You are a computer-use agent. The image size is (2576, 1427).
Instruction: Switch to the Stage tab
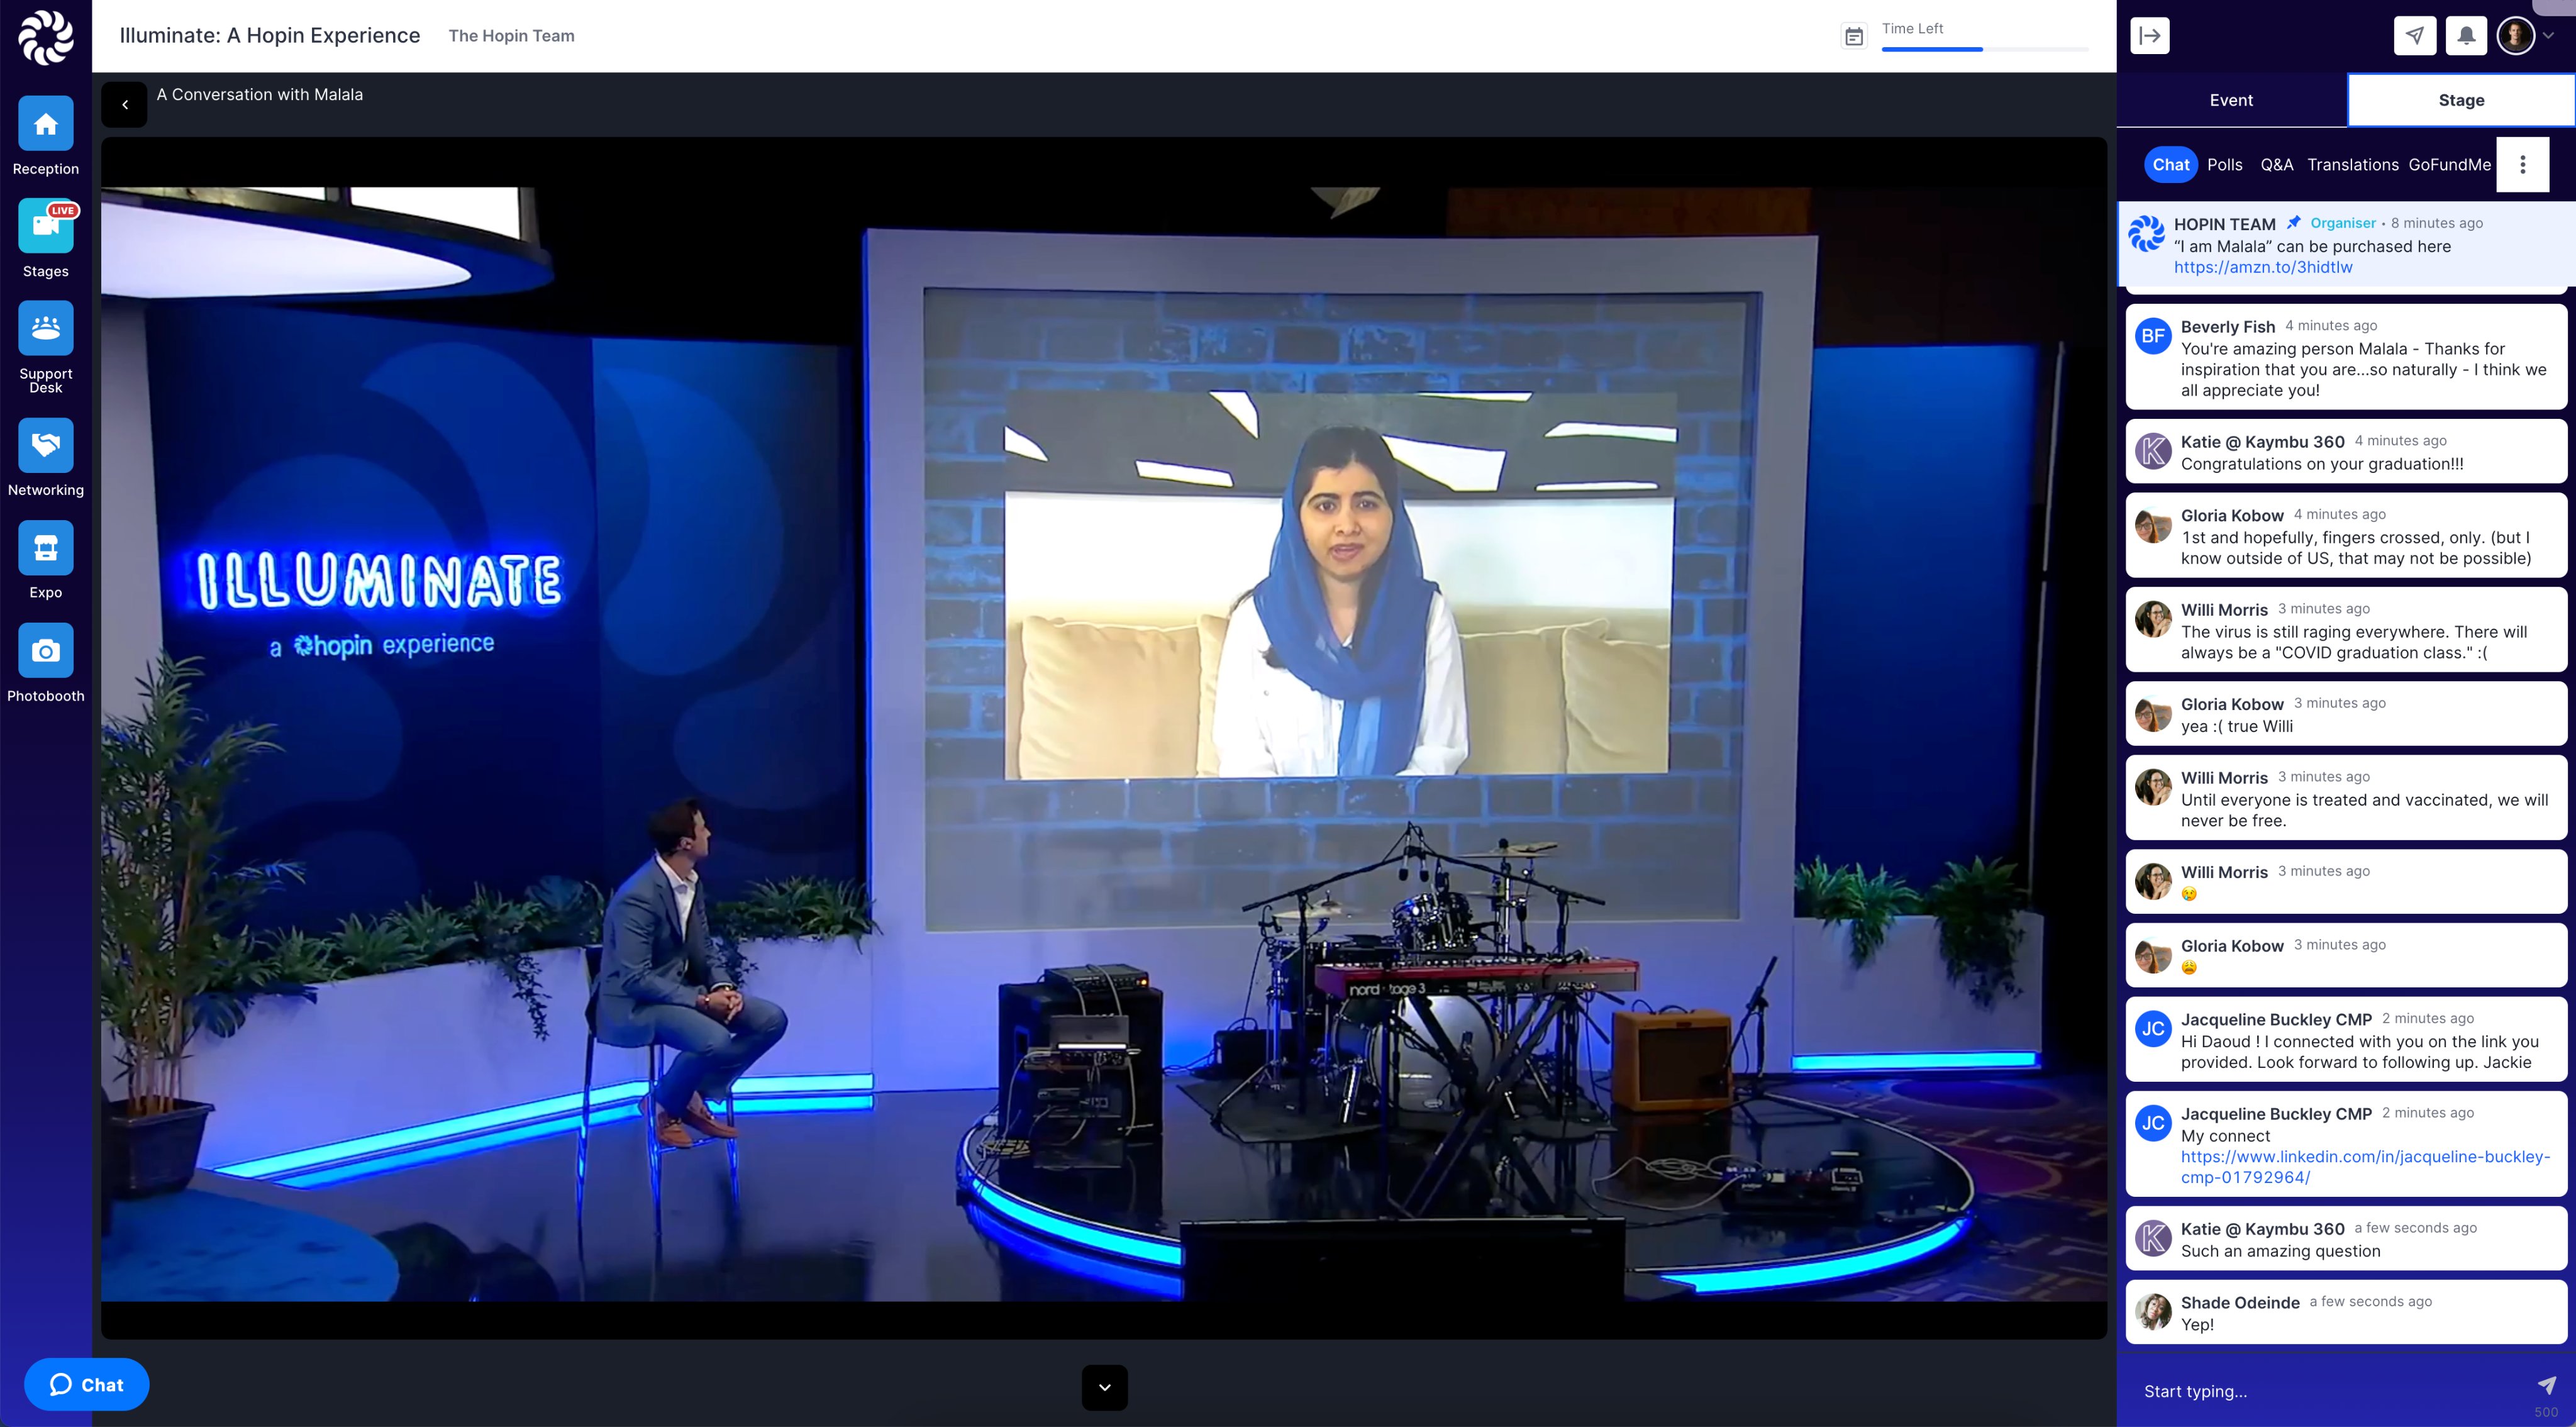click(x=2461, y=100)
